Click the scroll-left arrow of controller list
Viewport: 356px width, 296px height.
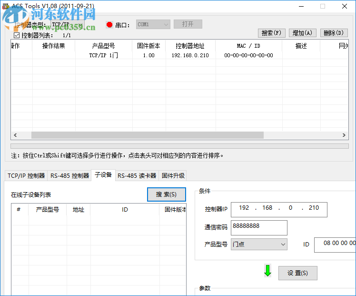coord(15,135)
